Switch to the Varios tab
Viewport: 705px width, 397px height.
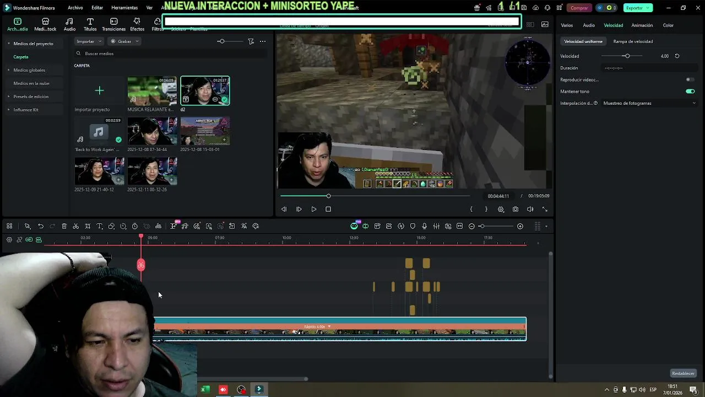567,25
